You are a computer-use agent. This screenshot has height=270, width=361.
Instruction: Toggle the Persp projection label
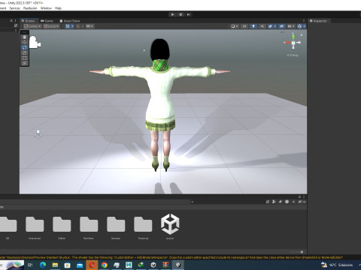(x=293, y=55)
